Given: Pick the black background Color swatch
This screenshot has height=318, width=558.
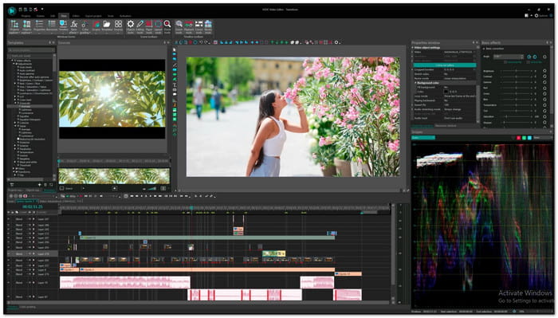Looking at the screenshot, I should (x=446, y=92).
